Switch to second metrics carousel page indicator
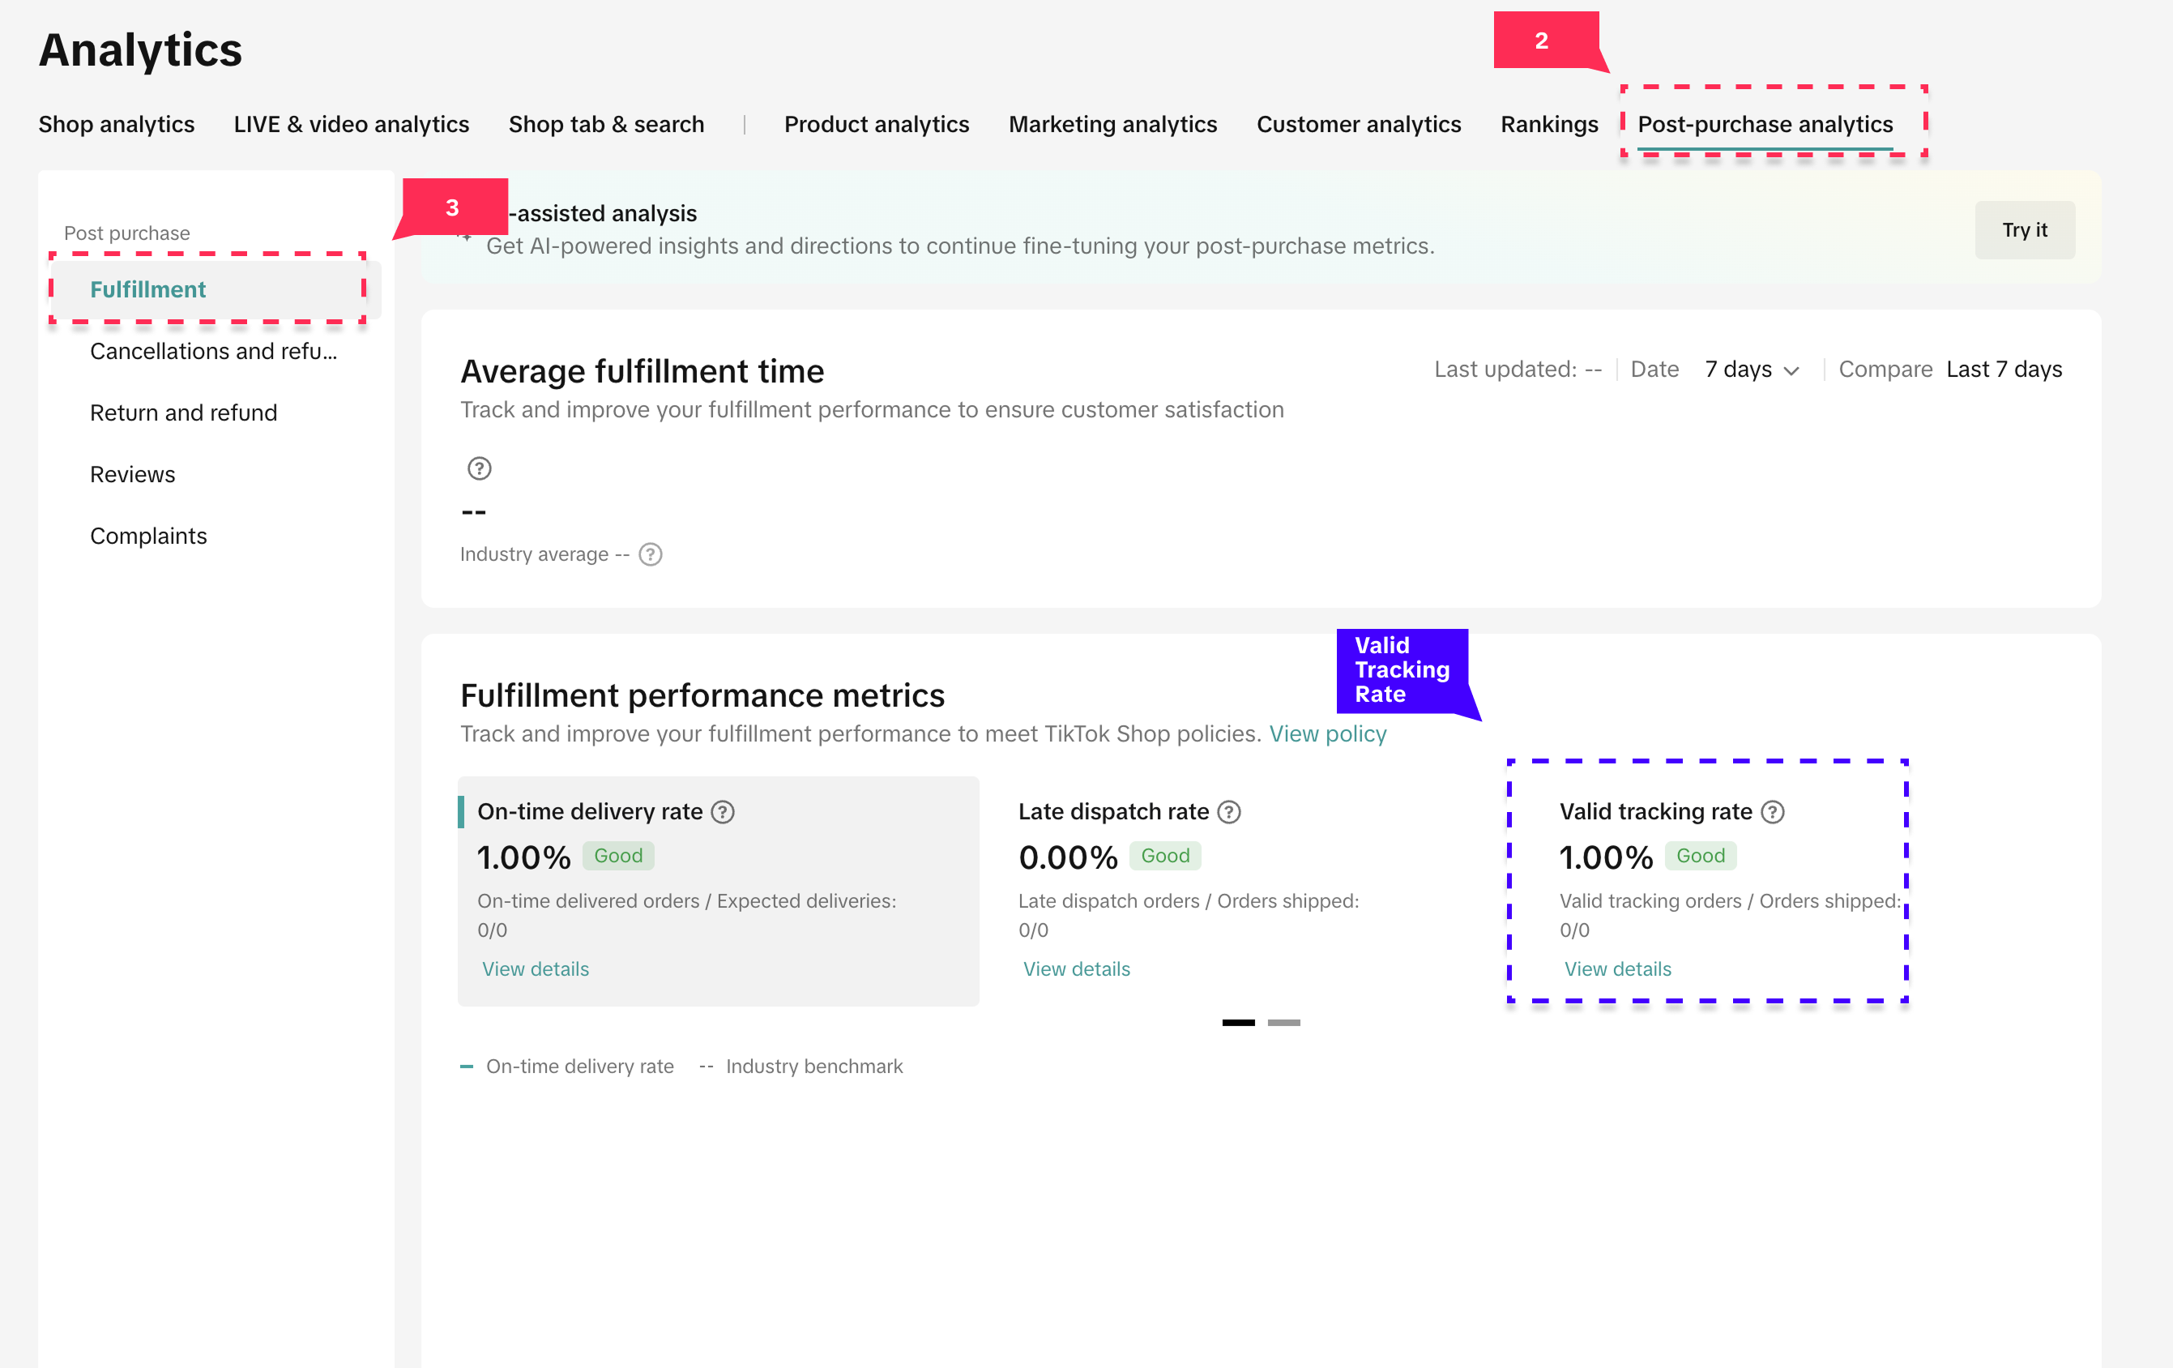This screenshot has height=1368, width=2173. click(x=1283, y=1023)
